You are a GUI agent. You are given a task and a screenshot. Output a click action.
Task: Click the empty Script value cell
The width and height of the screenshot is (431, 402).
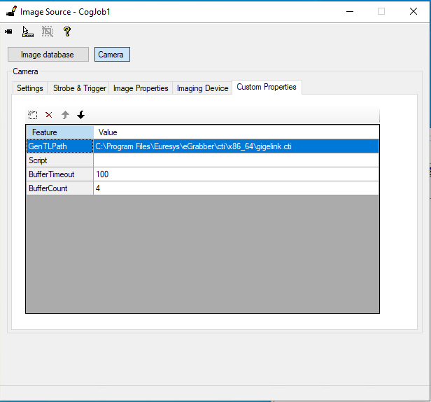[236, 160]
